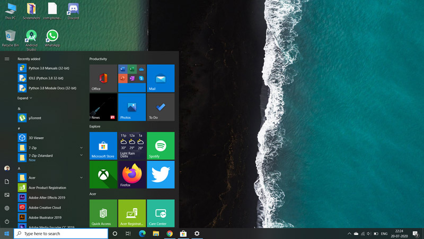Open the battery tray icon
Viewport: 424px width, 239px height.
(376, 234)
